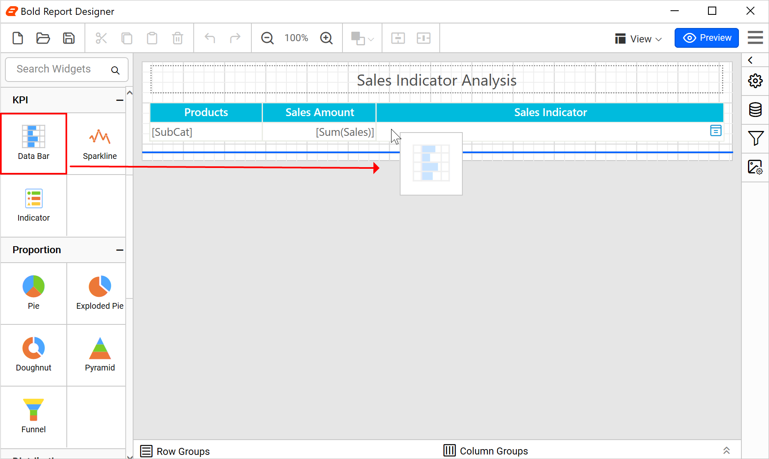This screenshot has height=459, width=769.
Task: Zoom in with the plus magnifier
Action: 326,38
